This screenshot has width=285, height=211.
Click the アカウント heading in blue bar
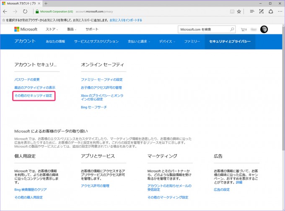[x=25, y=41]
